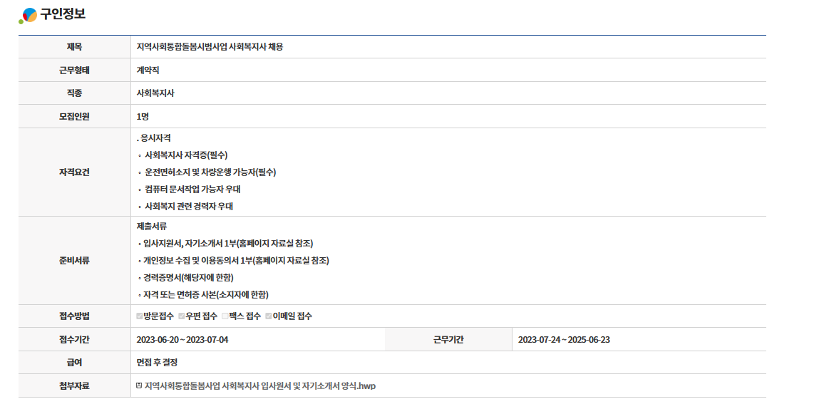Click the 운전면허소지 및 차량운행 가능자 requirement line
Image resolution: width=819 pixels, height=404 pixels.
(x=210, y=172)
